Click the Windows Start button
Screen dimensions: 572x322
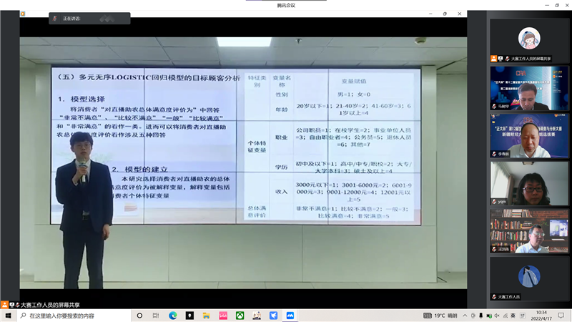(x=7, y=316)
